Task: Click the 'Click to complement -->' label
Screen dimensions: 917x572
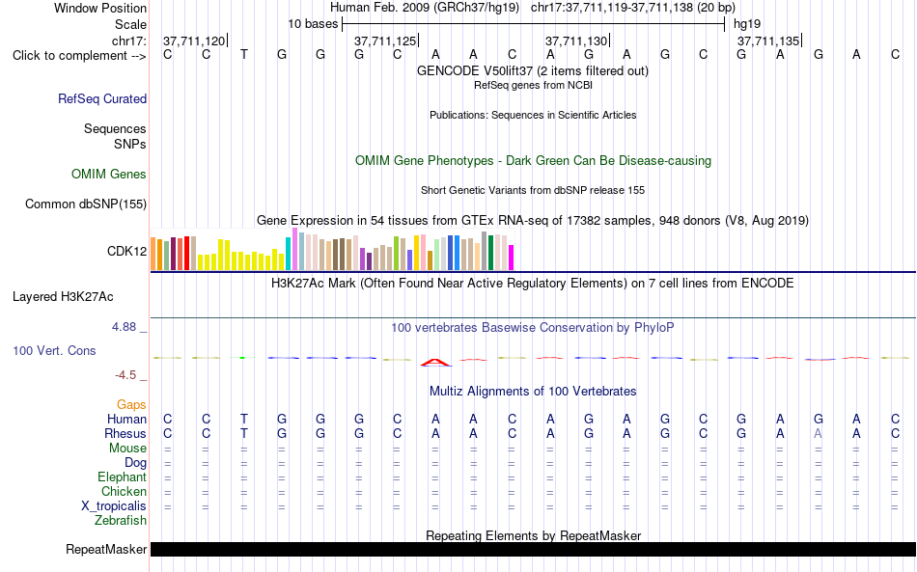Action: (79, 56)
